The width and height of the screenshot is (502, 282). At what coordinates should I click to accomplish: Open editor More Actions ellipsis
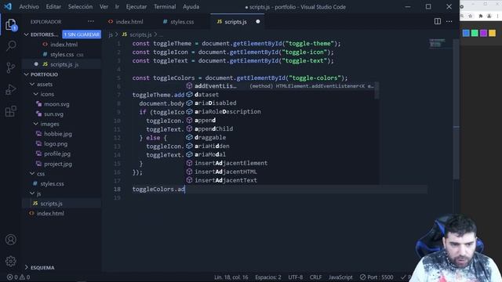point(449,21)
